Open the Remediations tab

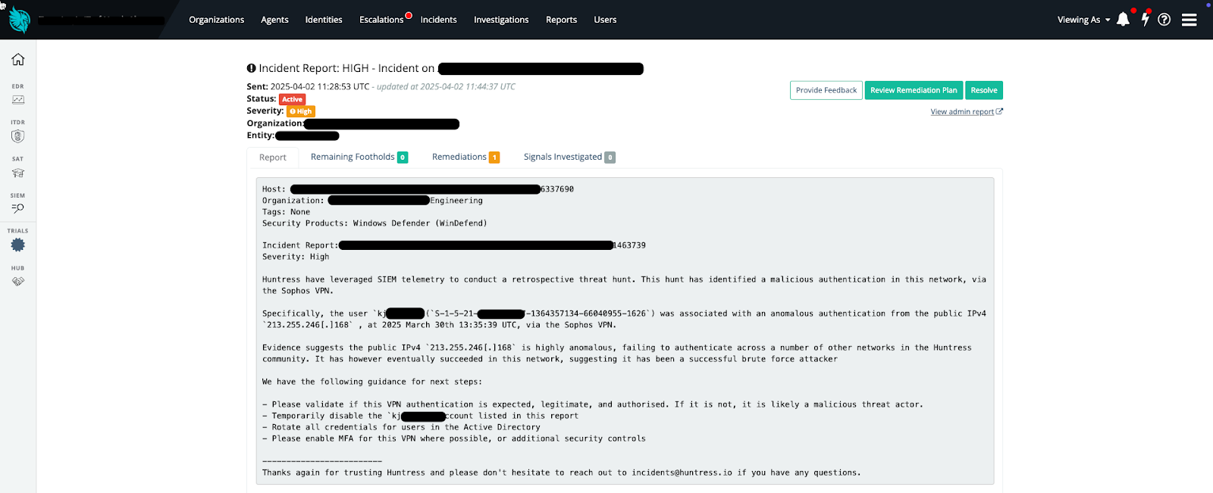(465, 157)
